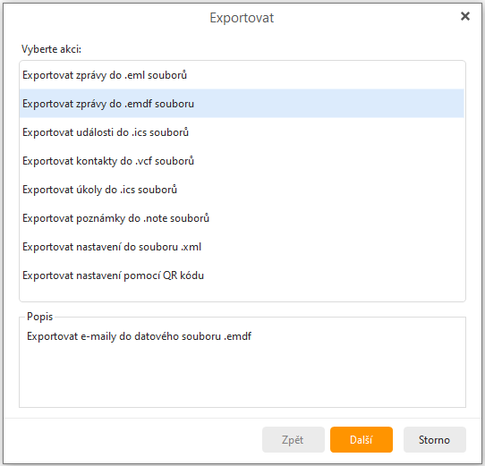
Task: Click the Exportovat dialog title
Action: pos(242,18)
